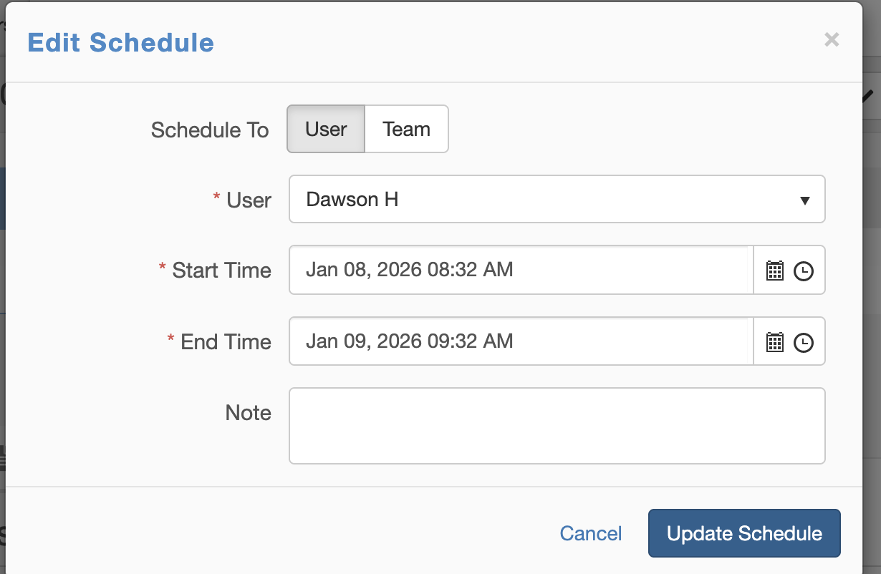Click the End Time field label
881x574 pixels.
tap(226, 342)
